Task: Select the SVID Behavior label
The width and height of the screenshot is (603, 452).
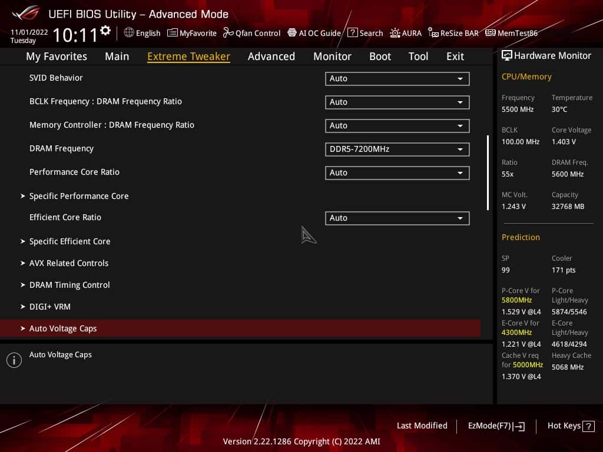Action: (x=56, y=78)
